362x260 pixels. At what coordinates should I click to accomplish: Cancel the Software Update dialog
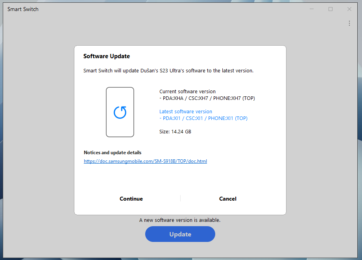pyautogui.click(x=227, y=199)
